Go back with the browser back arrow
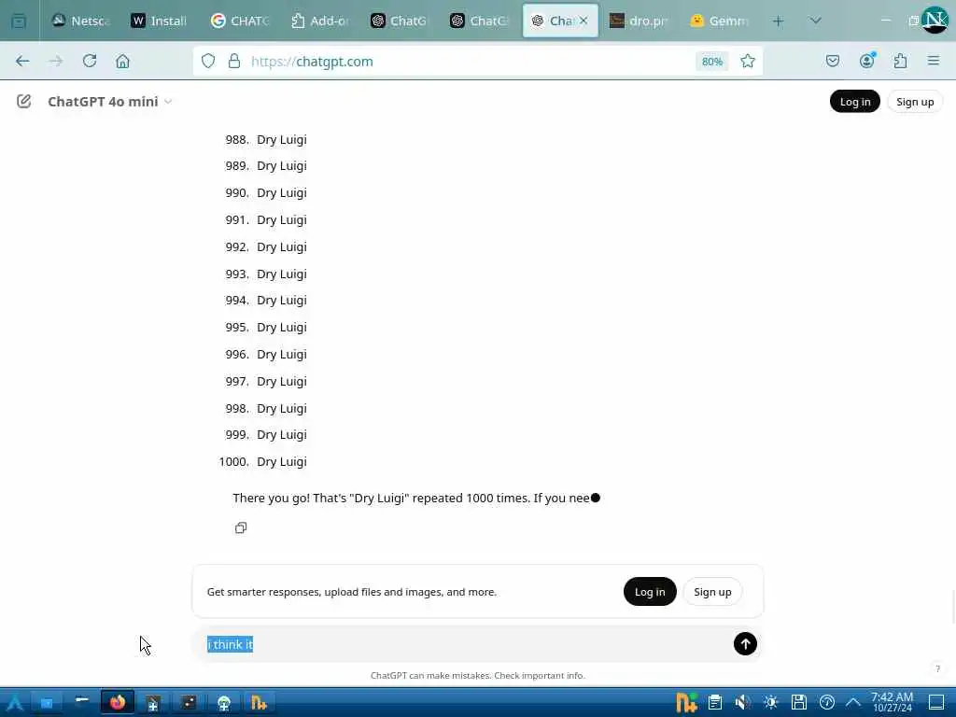 22,61
